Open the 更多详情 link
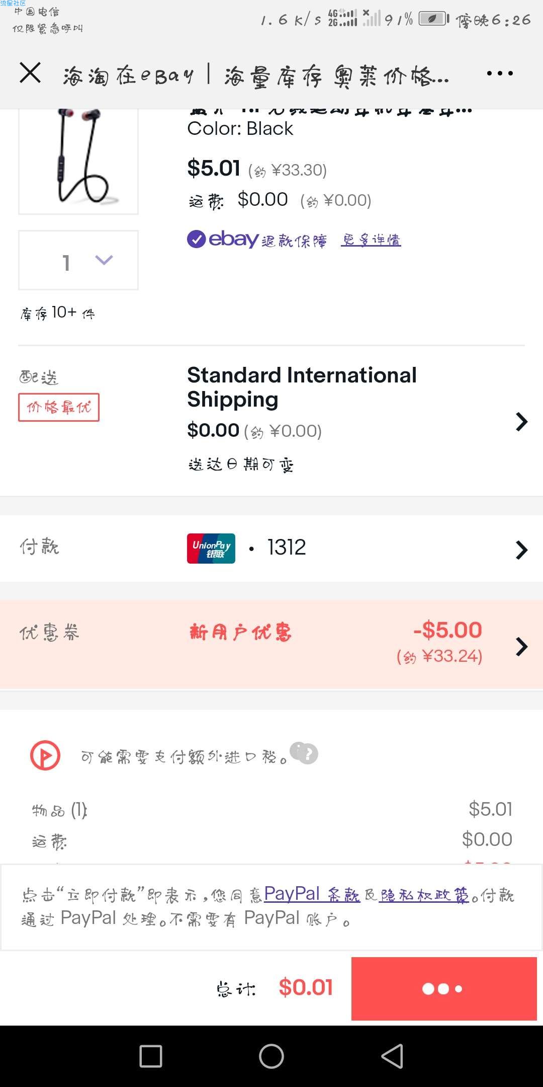Screen dimensions: 543x1087 371,240
